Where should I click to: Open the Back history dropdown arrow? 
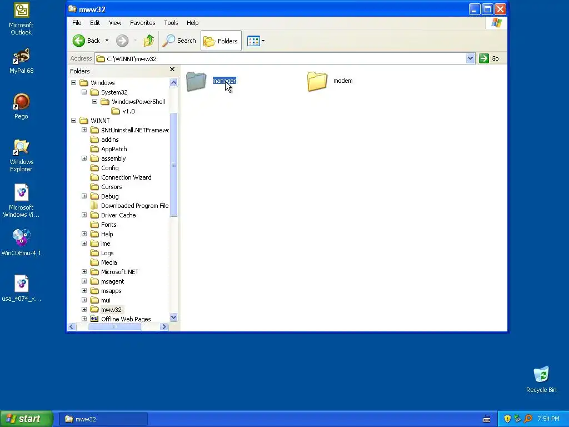(107, 41)
